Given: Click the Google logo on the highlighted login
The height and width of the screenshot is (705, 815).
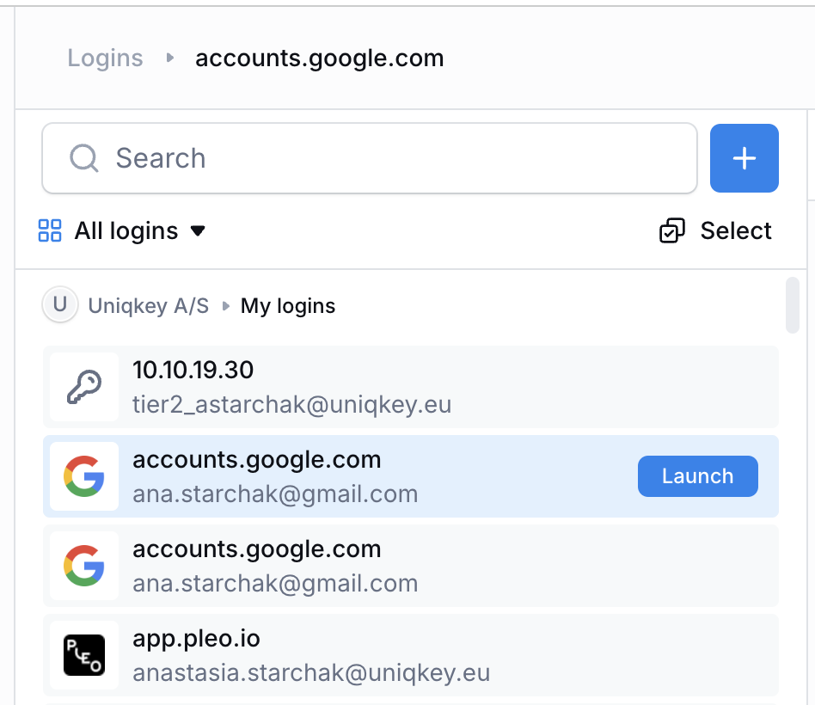Looking at the screenshot, I should point(84,476).
